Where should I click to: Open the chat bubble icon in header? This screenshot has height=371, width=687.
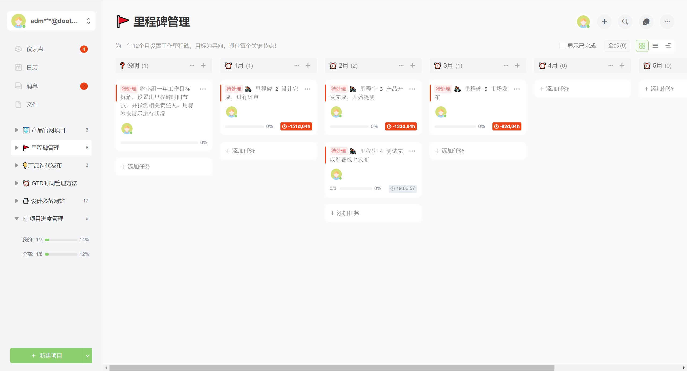click(x=646, y=22)
